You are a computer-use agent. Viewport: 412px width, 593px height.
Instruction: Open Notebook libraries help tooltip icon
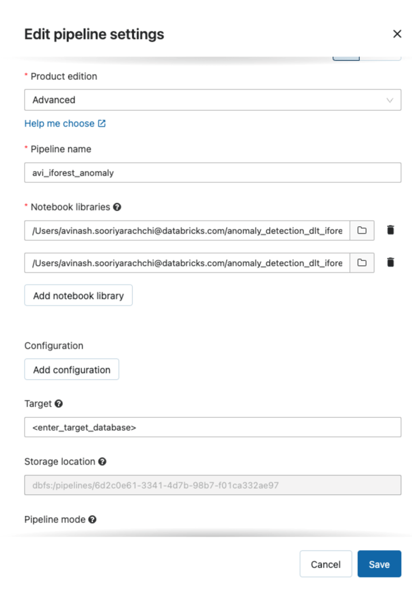(117, 207)
